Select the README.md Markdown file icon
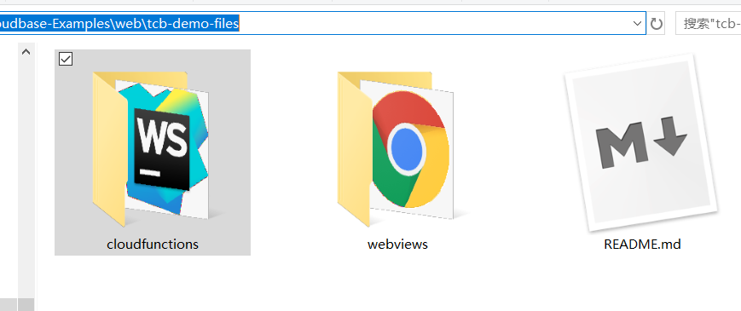The width and height of the screenshot is (741, 311). point(642,142)
